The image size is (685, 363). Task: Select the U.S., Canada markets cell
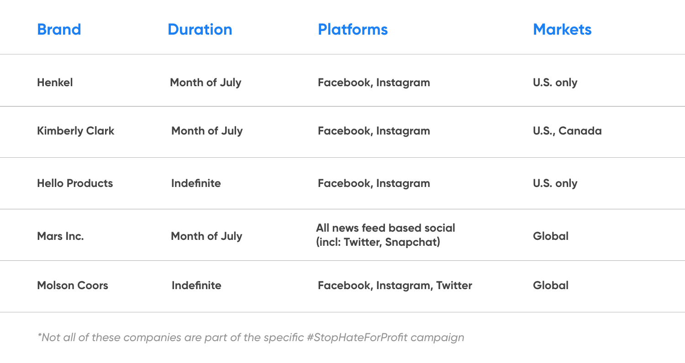tap(567, 131)
